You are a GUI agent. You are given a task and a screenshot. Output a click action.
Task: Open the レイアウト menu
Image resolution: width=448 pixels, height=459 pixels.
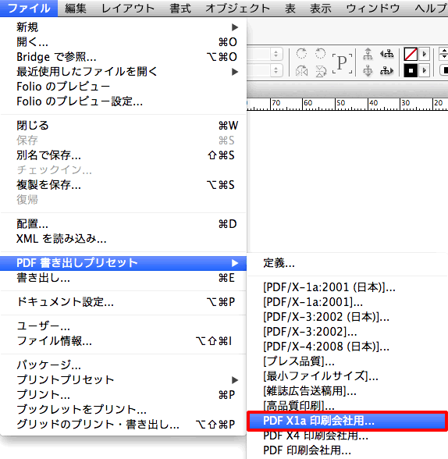(x=128, y=8)
